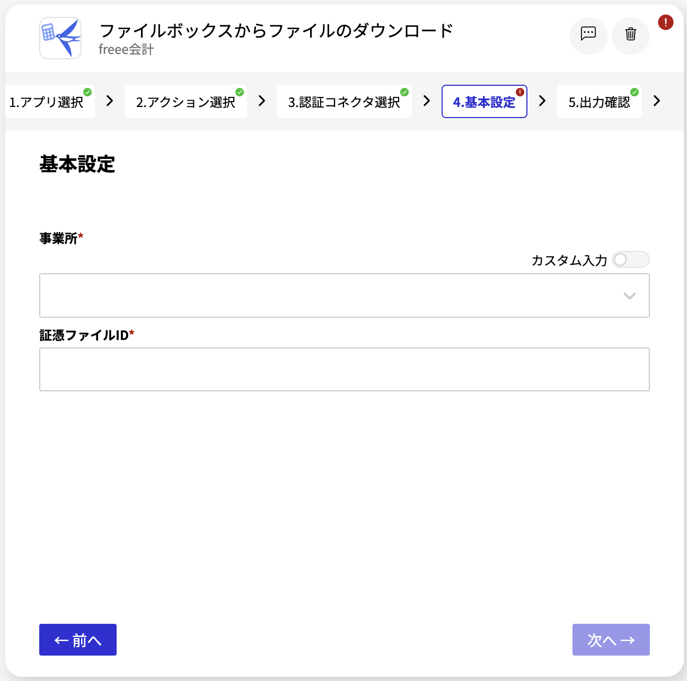Screen dimensions: 687x681
Task: Switch to step 5.出力確認
Action: click(600, 102)
